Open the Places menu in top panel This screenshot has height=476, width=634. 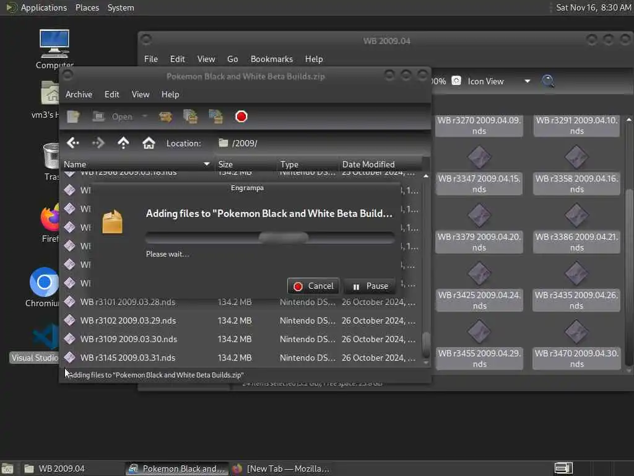pos(87,7)
